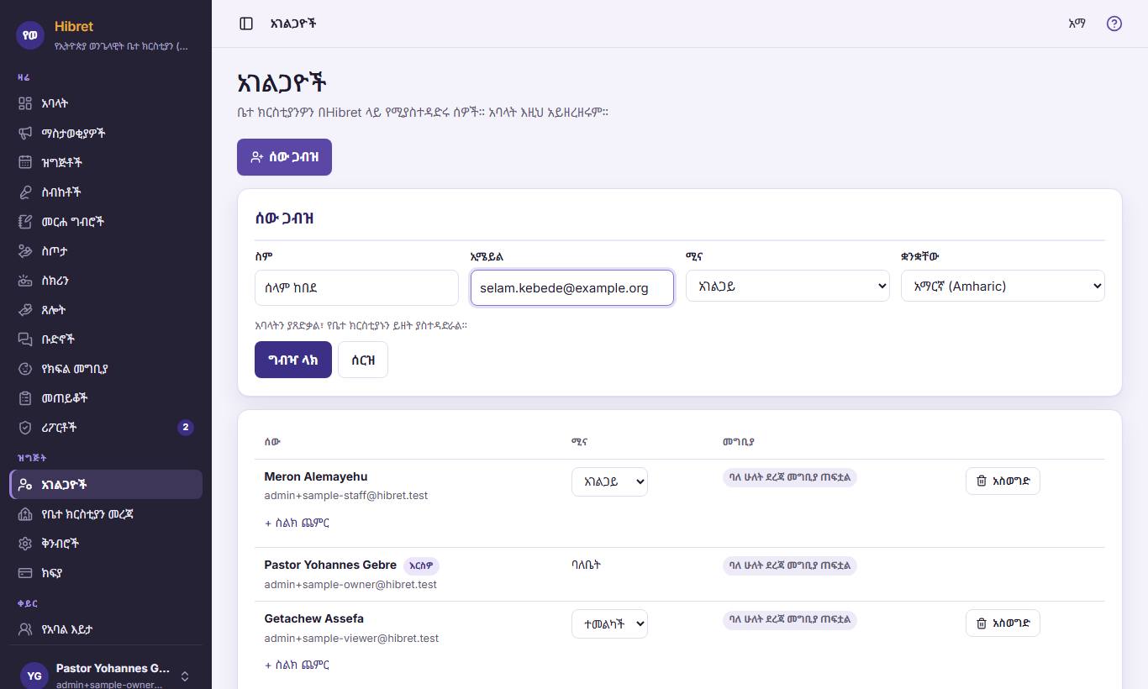Send the invite with ግብዣ ላክ

293,360
